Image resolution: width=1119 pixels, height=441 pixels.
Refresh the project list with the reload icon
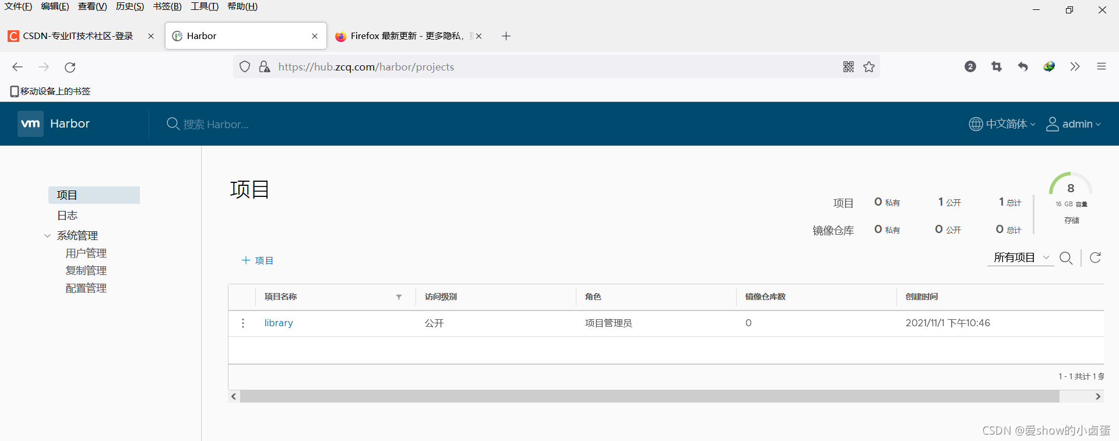click(x=1096, y=257)
